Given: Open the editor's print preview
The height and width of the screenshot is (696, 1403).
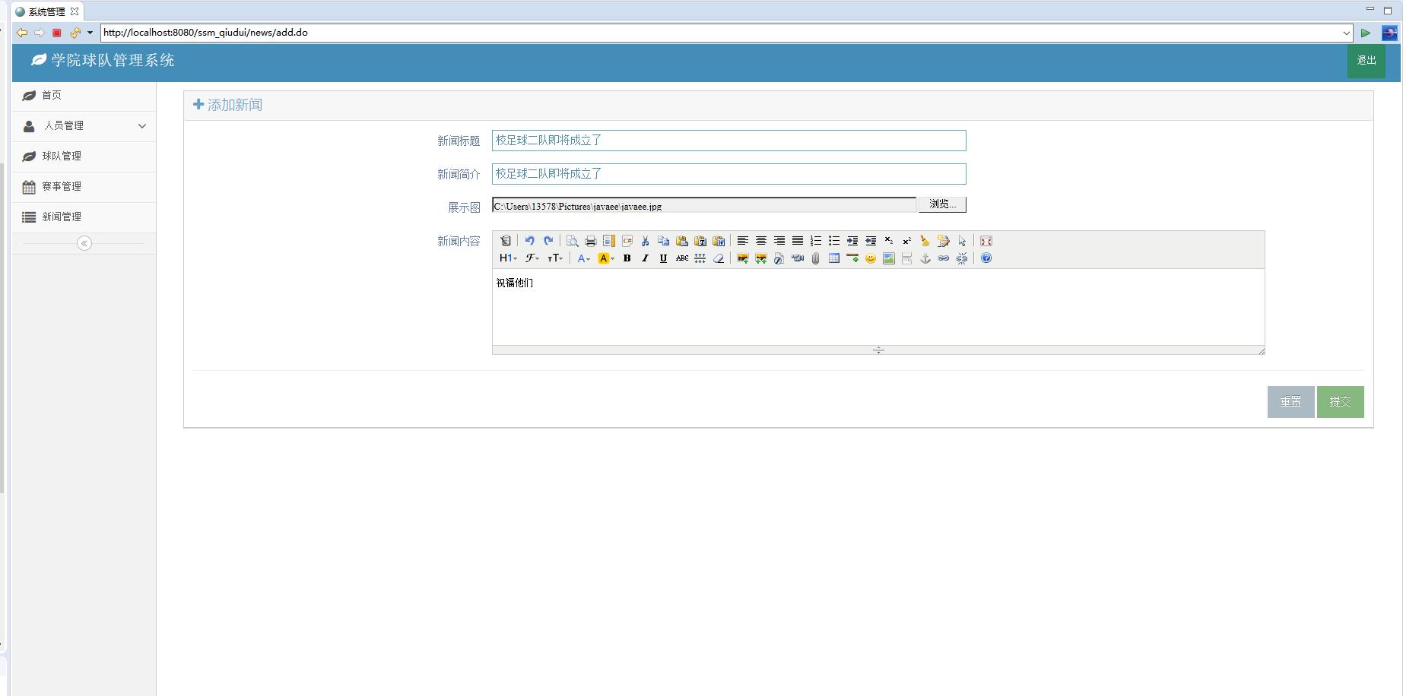Looking at the screenshot, I should point(573,241).
